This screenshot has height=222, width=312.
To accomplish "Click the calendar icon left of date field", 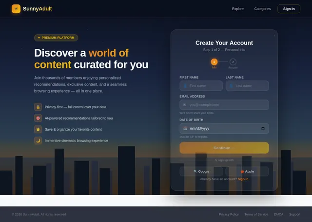I will point(185,128).
